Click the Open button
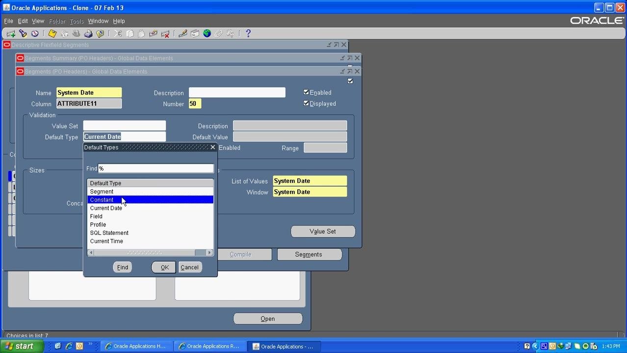The height and width of the screenshot is (353, 627). click(268, 319)
